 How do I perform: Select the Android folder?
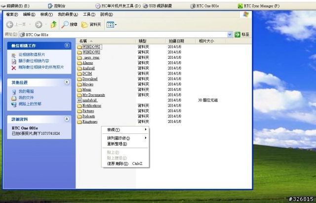pyautogui.click(x=88, y=68)
